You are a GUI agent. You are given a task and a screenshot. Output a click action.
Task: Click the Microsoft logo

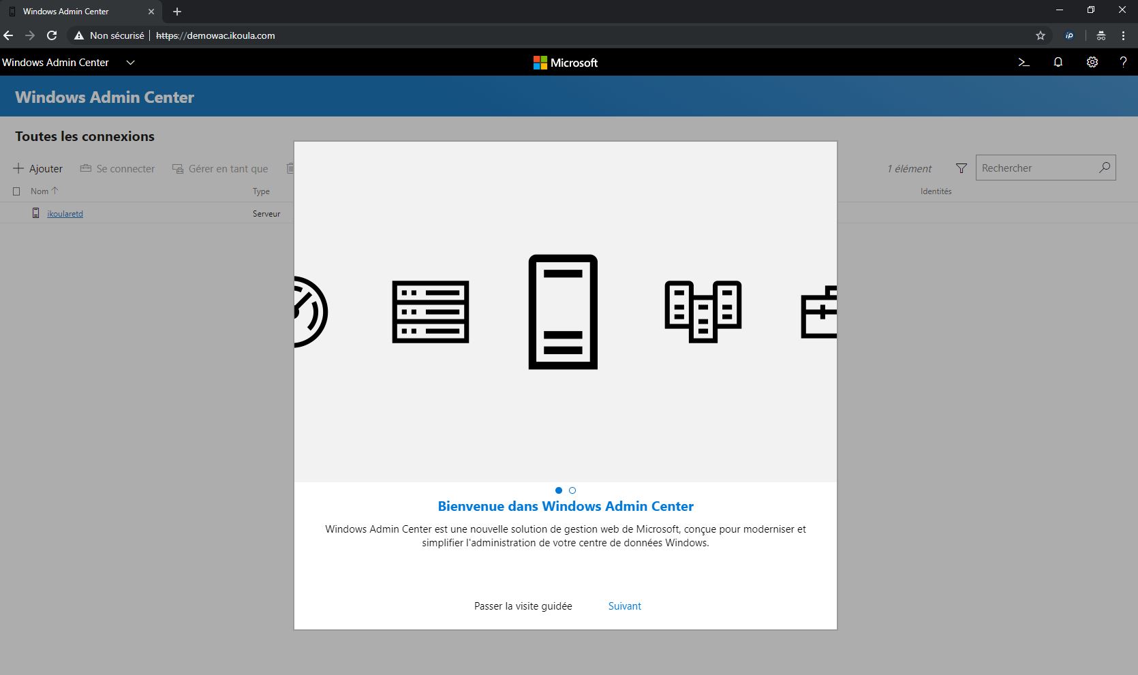click(565, 63)
